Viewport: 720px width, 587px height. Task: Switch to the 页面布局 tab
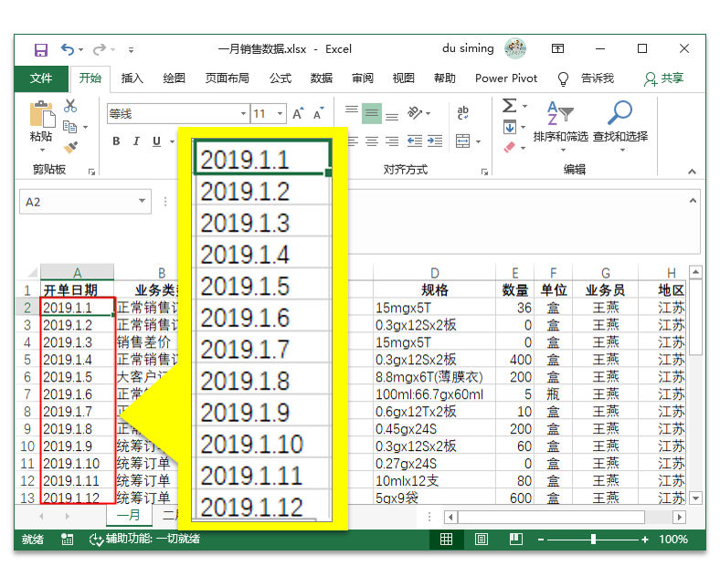tap(227, 79)
